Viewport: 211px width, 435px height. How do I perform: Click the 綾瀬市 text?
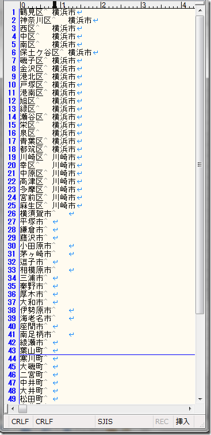tap(32, 342)
